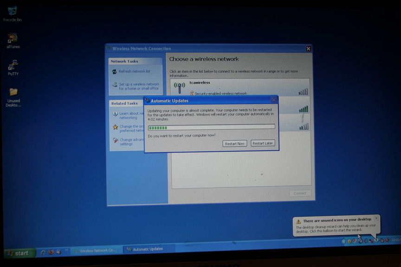Viewport: 401px width, 267px height.
Task: Choose Restart Later in Automatic Updates
Action: [263, 143]
